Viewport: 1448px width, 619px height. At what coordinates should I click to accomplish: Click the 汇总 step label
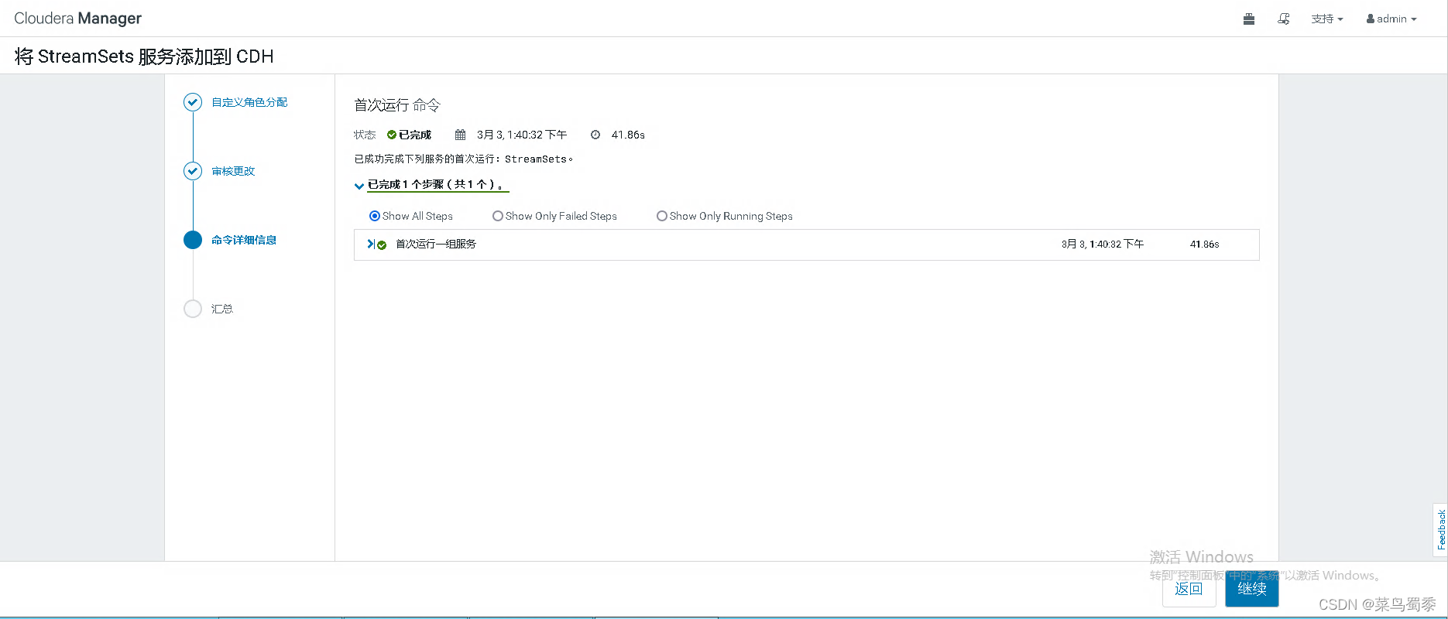[x=222, y=309]
